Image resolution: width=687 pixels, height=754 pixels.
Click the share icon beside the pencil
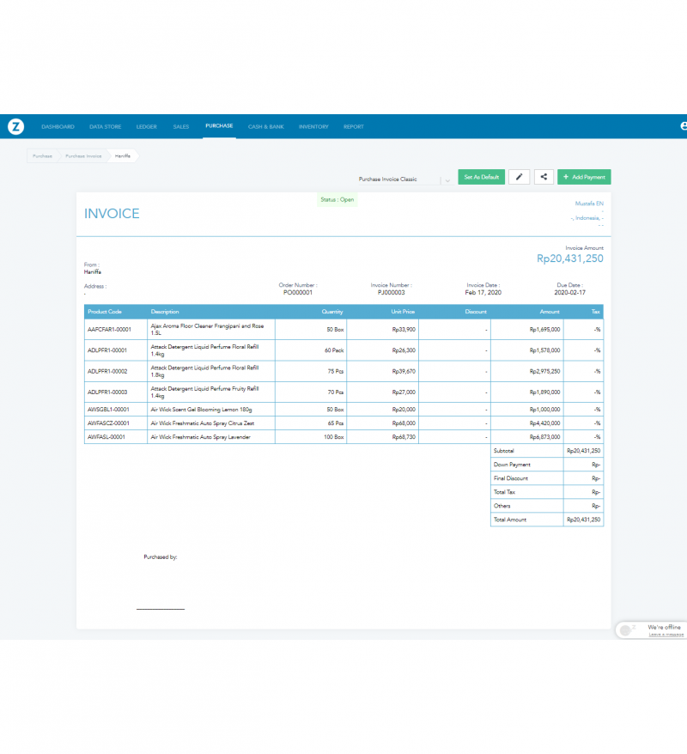click(x=543, y=176)
